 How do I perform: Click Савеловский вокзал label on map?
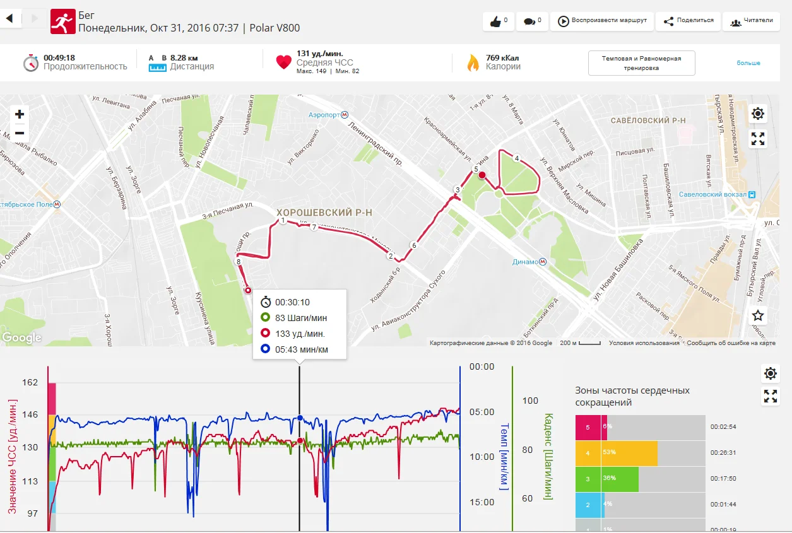click(718, 194)
